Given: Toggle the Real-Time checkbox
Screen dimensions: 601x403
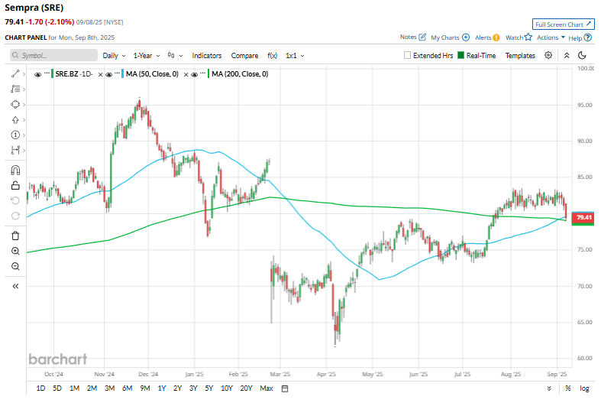Looking at the screenshot, I should tap(461, 55).
